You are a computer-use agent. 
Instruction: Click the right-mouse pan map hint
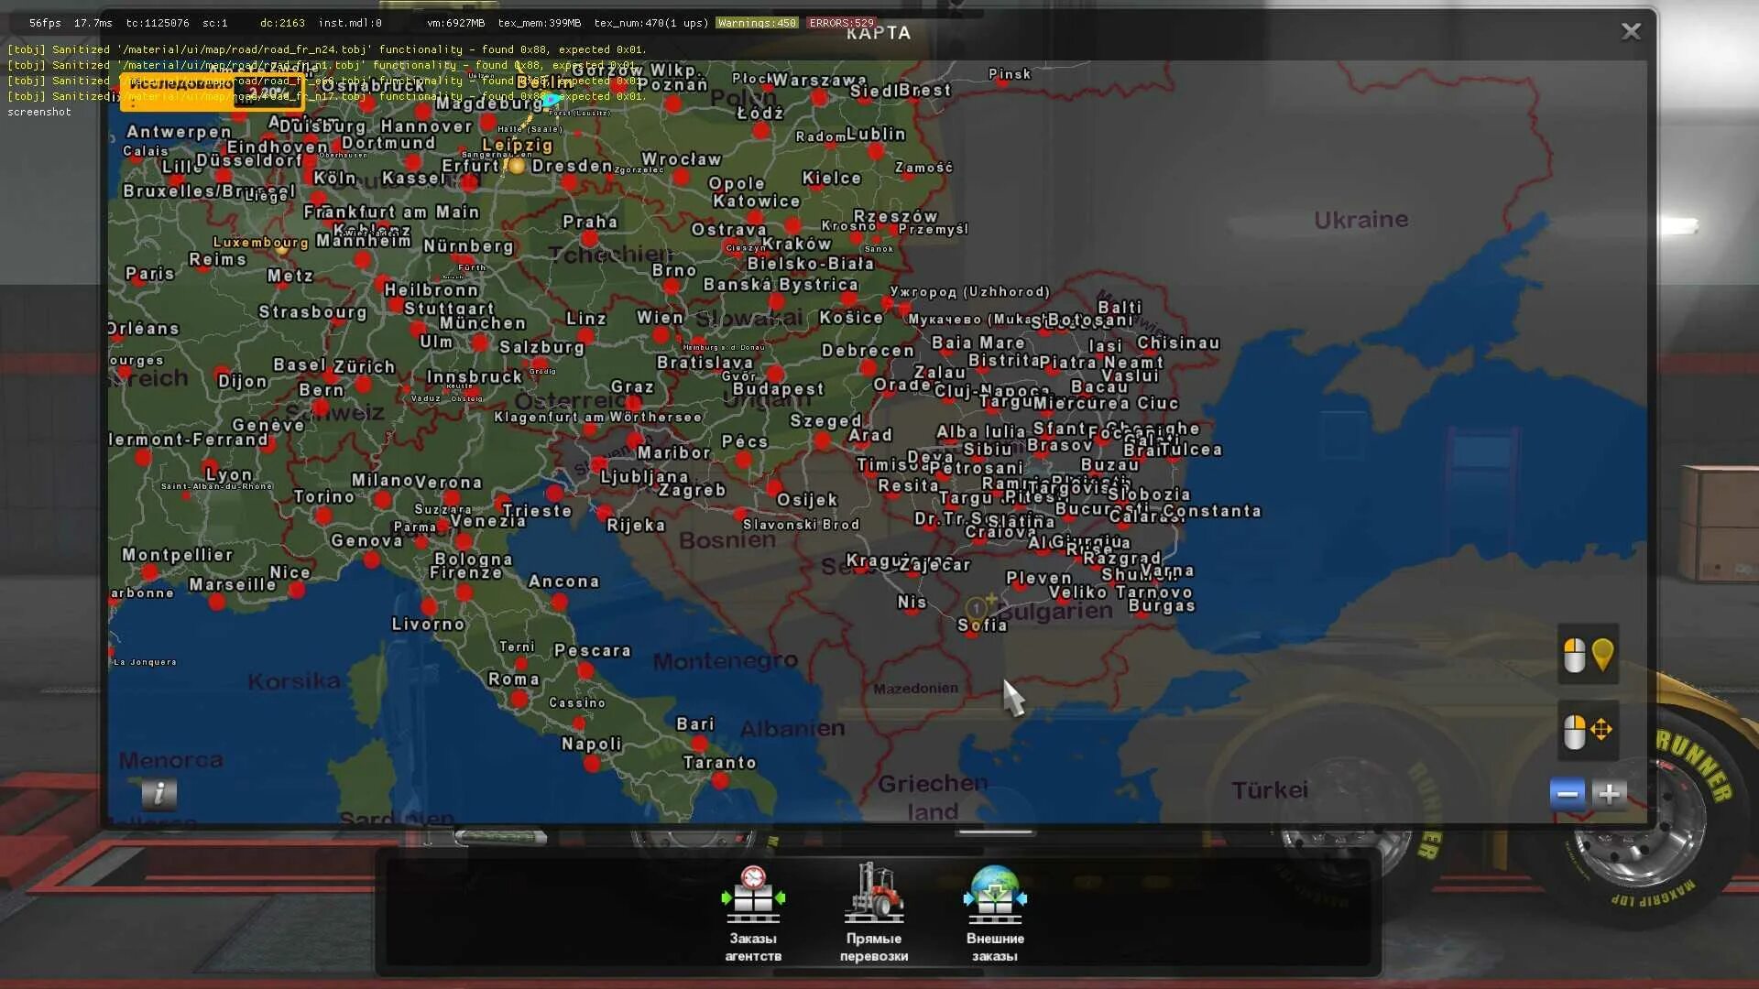click(x=1588, y=731)
